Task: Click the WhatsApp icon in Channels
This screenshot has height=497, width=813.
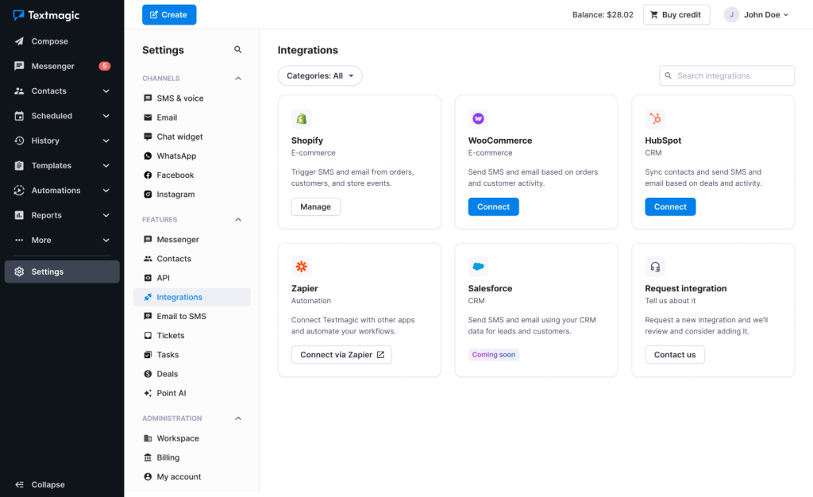Action: pyautogui.click(x=148, y=156)
